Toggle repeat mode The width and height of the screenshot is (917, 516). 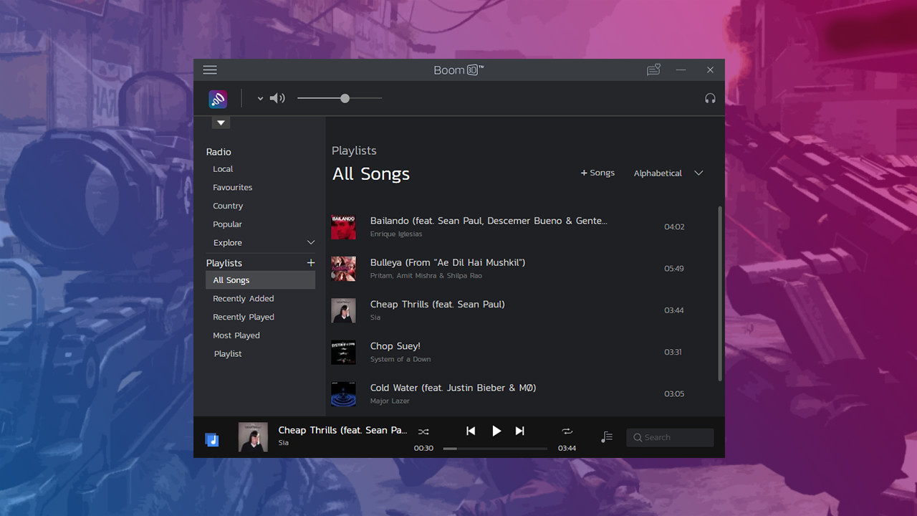[567, 431]
